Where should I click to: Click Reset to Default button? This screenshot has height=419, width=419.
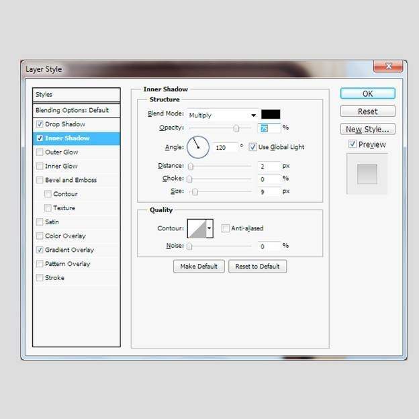pos(257,267)
